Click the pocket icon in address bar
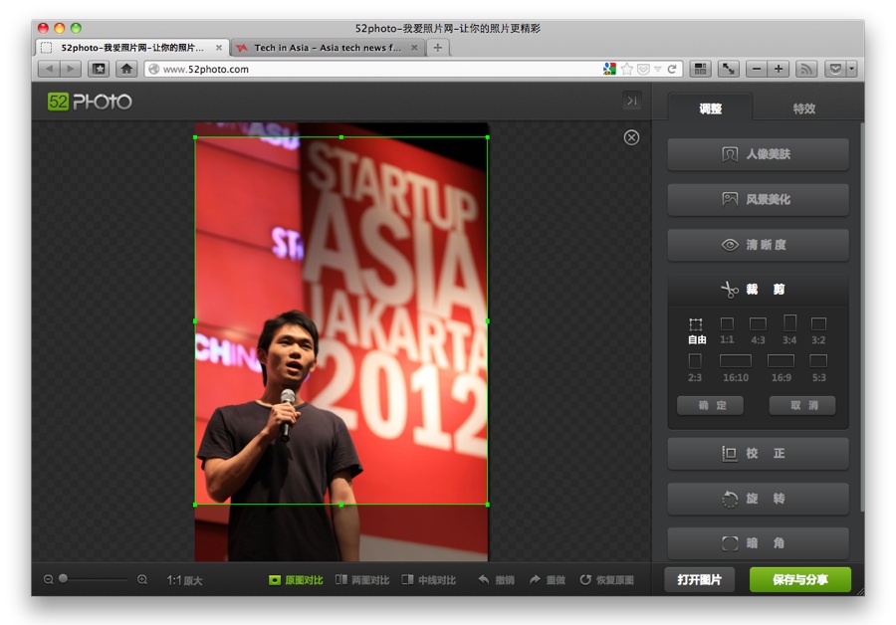The height and width of the screenshot is (625, 896). pos(643,69)
